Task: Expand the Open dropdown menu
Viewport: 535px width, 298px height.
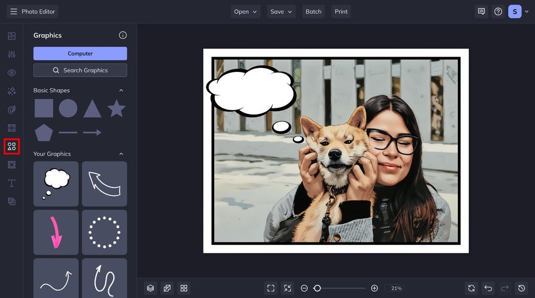Action: click(245, 11)
